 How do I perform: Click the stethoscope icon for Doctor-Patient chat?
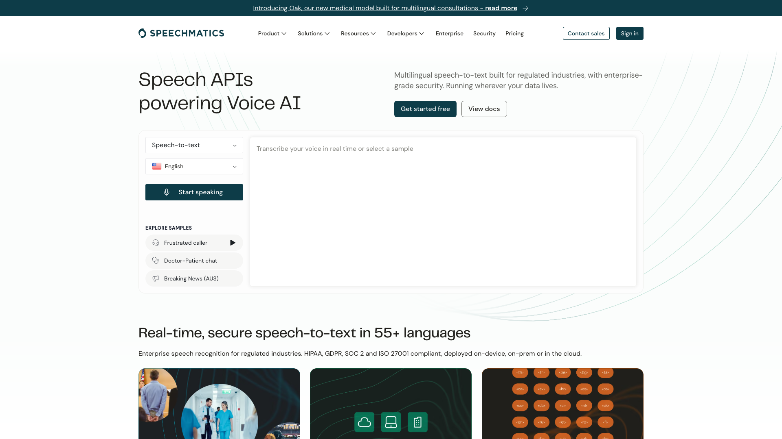coord(156,261)
